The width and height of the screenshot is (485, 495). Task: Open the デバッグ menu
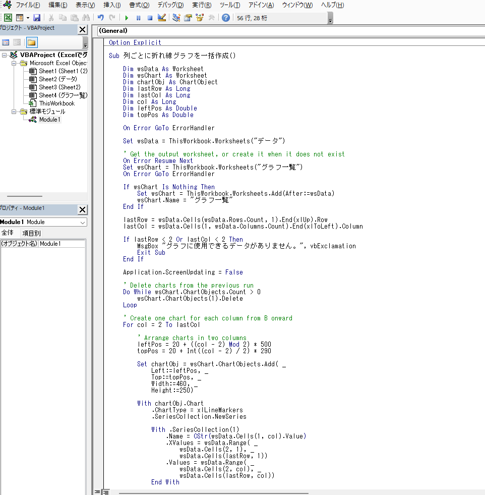pyautogui.click(x=170, y=5)
